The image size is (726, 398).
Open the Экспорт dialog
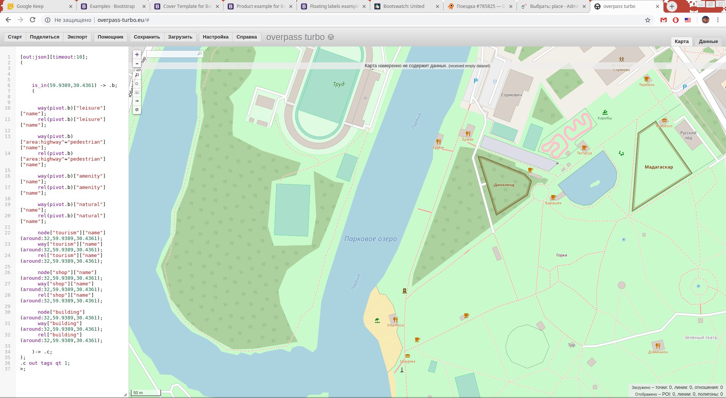[77, 37]
